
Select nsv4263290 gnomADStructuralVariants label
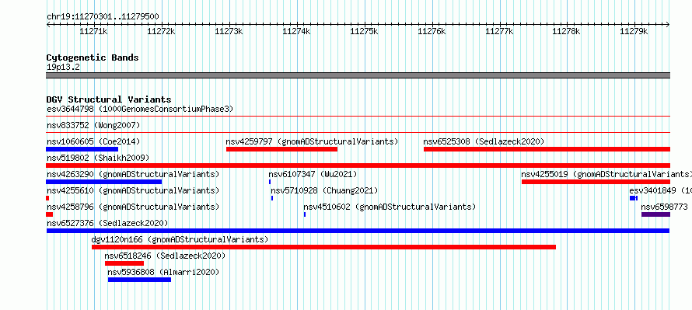coord(133,174)
